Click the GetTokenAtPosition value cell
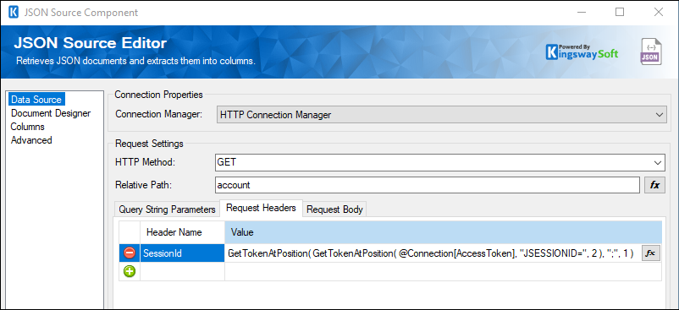This screenshot has height=310, width=679. (432, 253)
